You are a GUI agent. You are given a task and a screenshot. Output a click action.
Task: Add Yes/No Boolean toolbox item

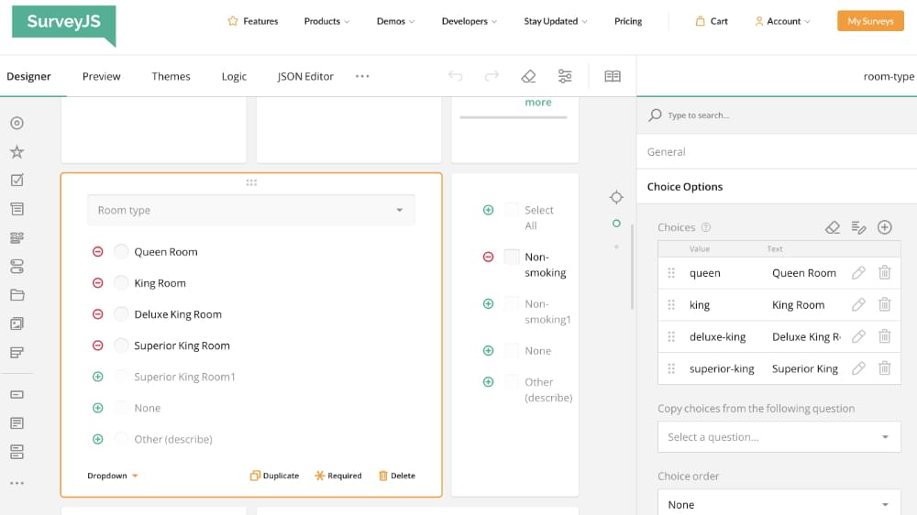[x=17, y=267]
